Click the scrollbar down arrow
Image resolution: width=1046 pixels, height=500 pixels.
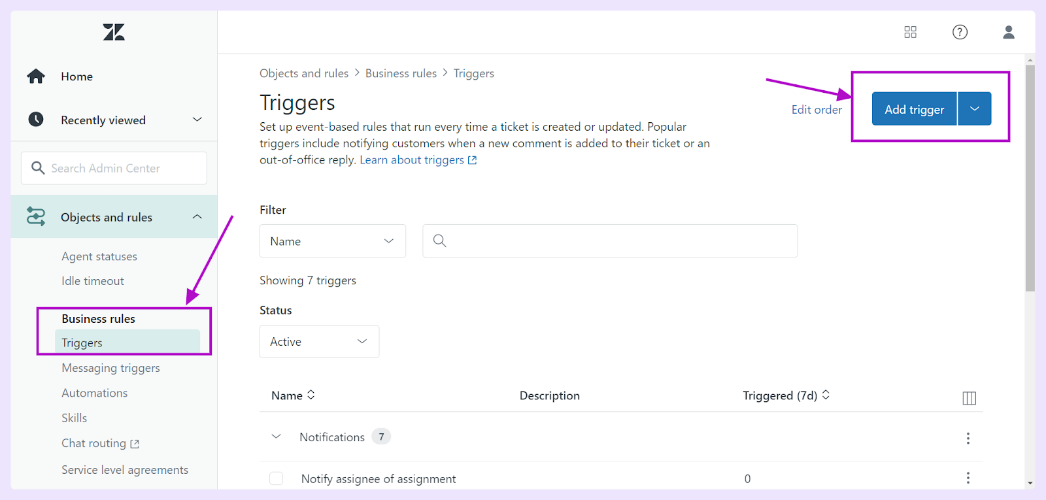pyautogui.click(x=1030, y=484)
